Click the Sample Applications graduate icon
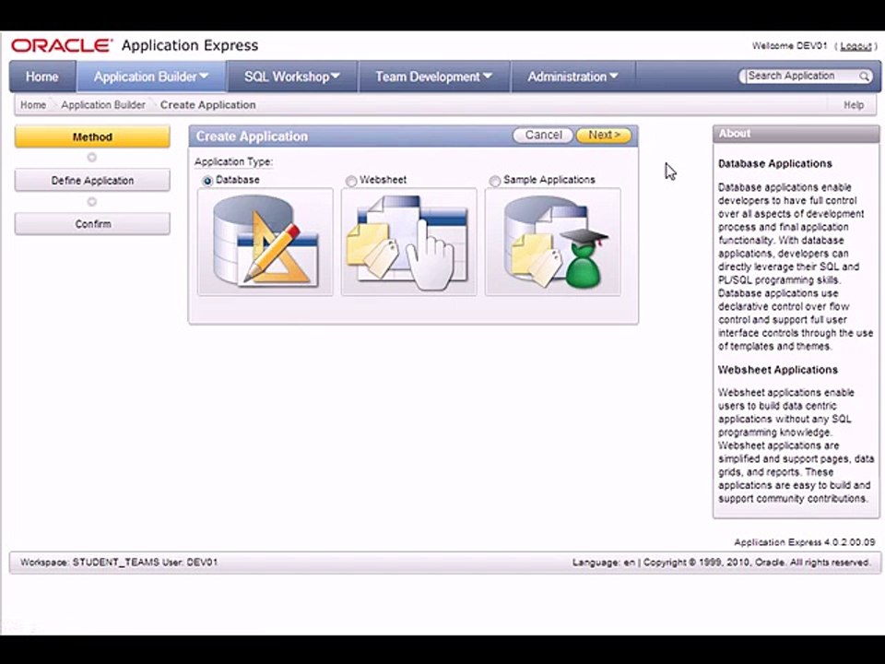The width and height of the screenshot is (885, 664). coord(552,242)
